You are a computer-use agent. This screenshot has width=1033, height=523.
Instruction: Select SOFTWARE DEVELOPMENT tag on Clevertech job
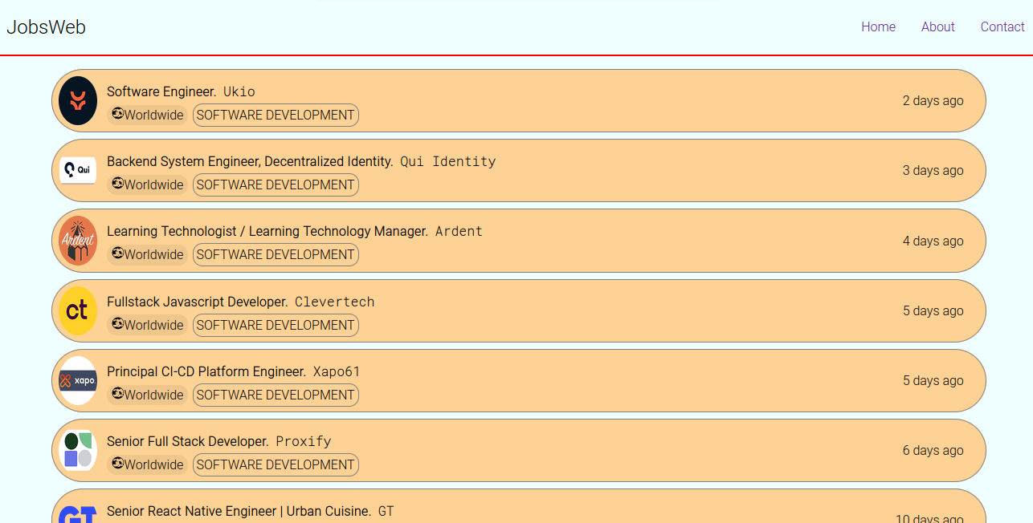276,325
